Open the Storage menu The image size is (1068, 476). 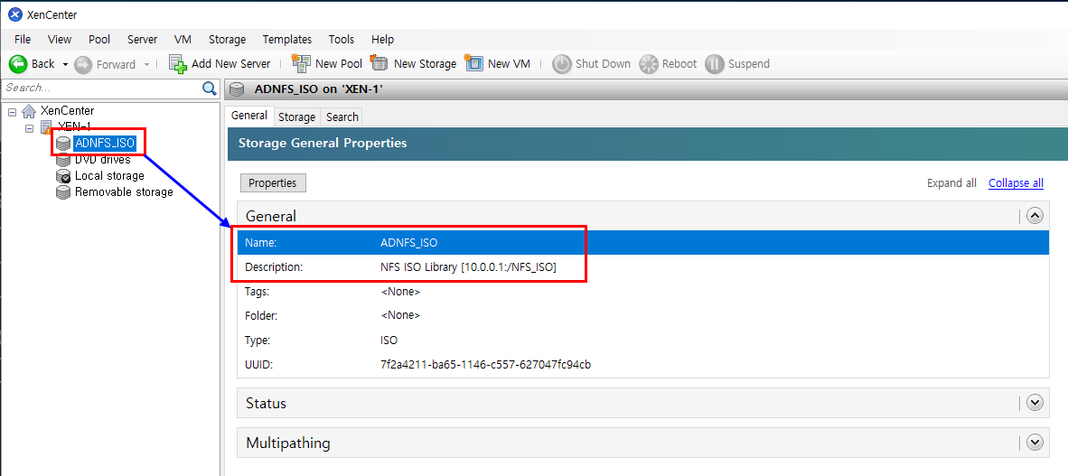click(x=228, y=40)
